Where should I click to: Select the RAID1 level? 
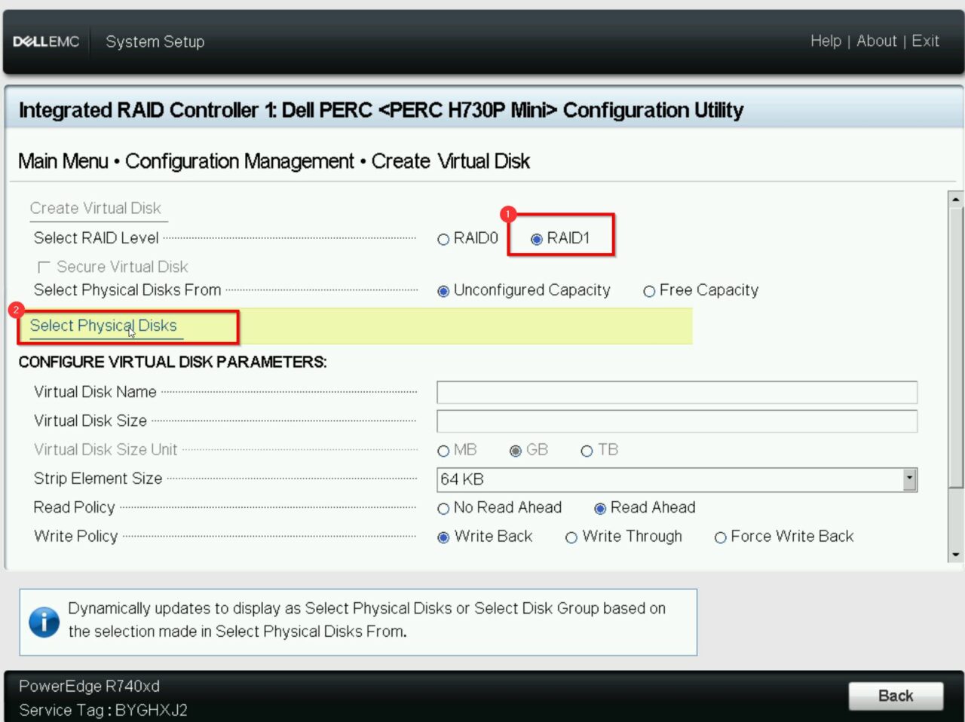coord(537,238)
